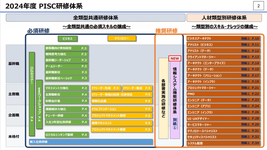Click the page number 2 box

pos(258,6)
